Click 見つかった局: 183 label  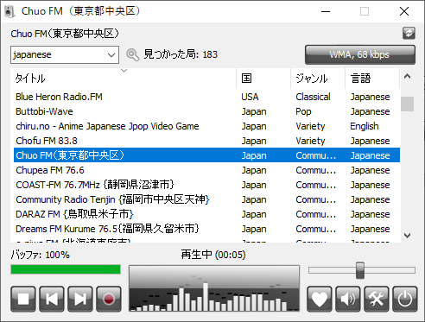point(181,54)
